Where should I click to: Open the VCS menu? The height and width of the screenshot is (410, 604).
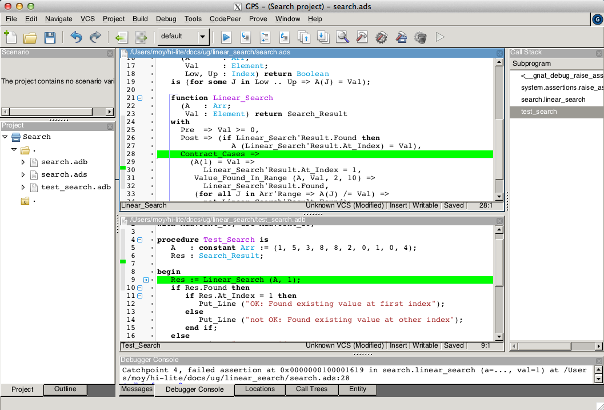pyautogui.click(x=87, y=19)
